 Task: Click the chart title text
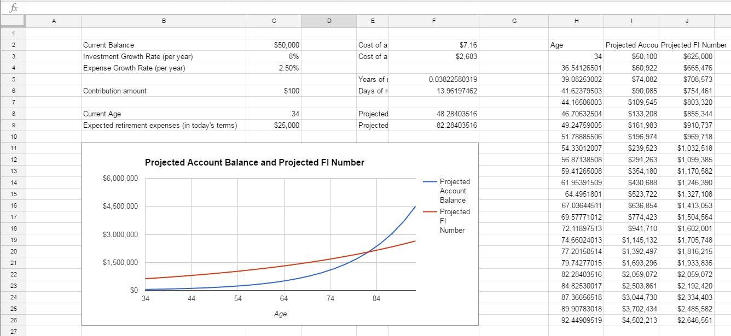pos(254,162)
